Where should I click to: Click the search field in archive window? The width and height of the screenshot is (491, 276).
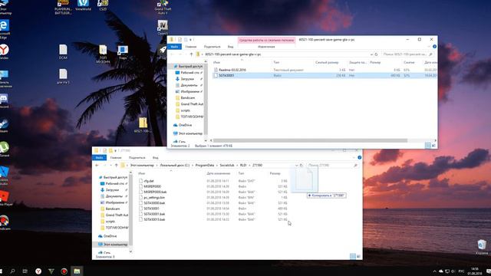pyautogui.click(x=407, y=54)
